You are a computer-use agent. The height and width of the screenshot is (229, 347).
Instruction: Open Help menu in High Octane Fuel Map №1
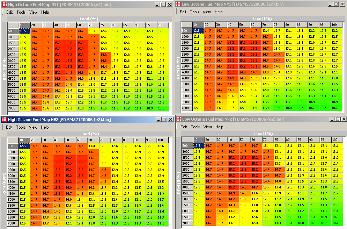click(45, 12)
